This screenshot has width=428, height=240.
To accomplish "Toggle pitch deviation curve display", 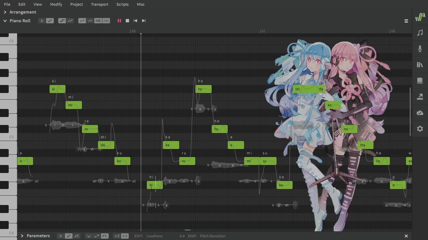I will pos(90,21).
